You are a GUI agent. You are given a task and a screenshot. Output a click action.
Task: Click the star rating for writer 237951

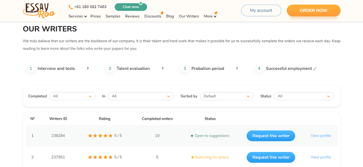(105, 157)
